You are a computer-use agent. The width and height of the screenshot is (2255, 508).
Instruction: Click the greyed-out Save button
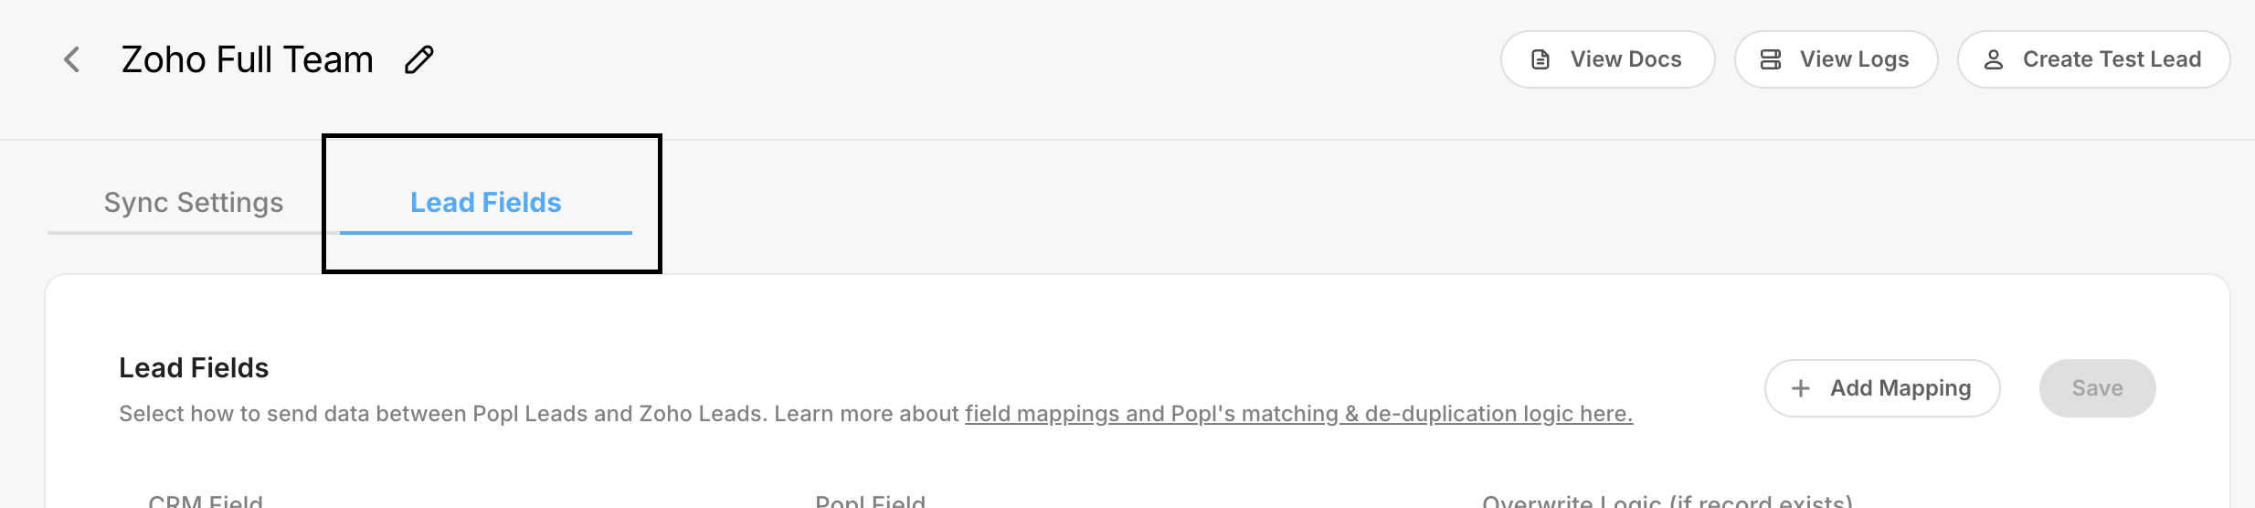click(2097, 388)
